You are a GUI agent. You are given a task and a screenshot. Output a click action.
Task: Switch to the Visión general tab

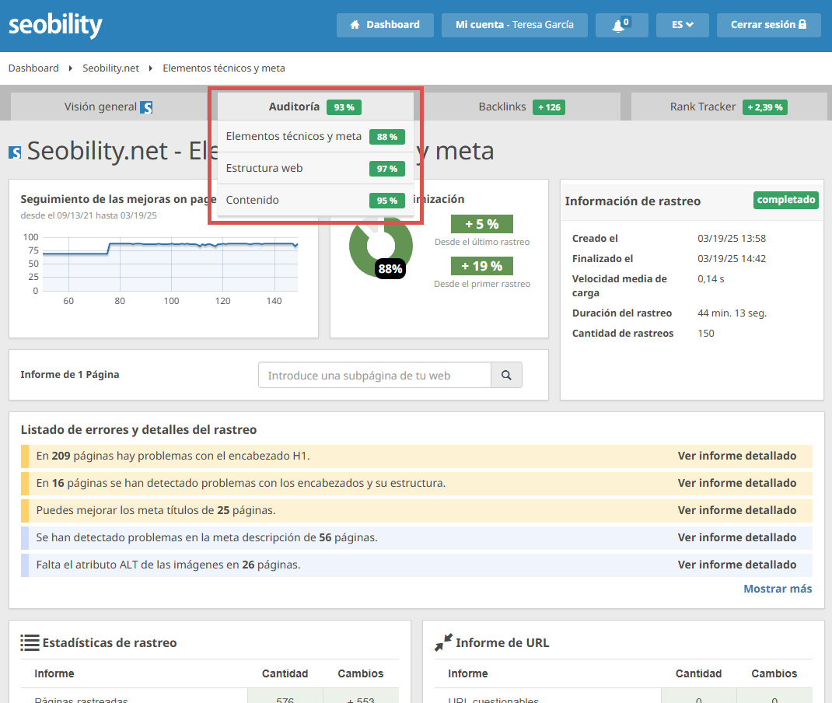coord(109,107)
